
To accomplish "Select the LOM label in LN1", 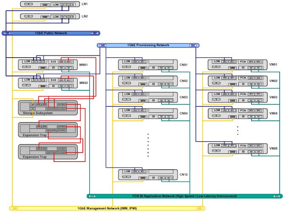I will 56,5.
